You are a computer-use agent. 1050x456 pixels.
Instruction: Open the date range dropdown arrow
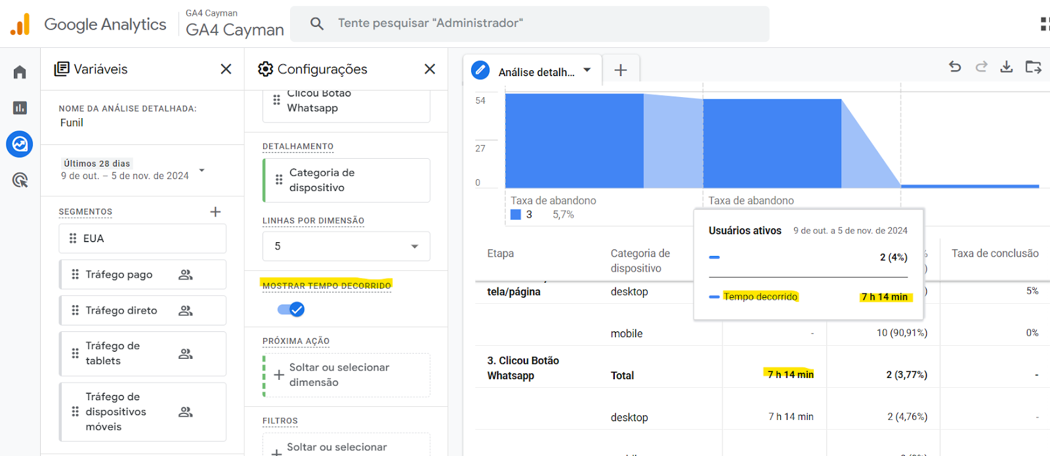(x=201, y=170)
